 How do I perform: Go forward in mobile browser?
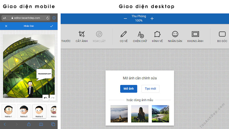pyautogui.click(x=17, y=124)
